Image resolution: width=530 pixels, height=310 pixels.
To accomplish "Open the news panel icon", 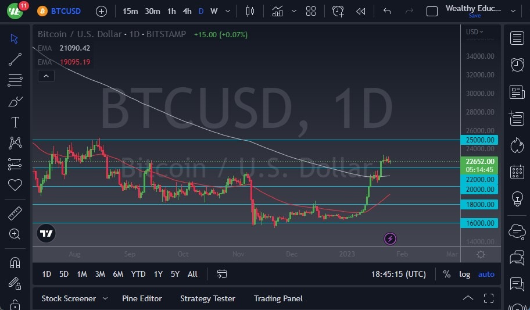I will click(x=517, y=92).
